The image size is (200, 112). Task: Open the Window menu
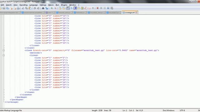coord(72,5)
